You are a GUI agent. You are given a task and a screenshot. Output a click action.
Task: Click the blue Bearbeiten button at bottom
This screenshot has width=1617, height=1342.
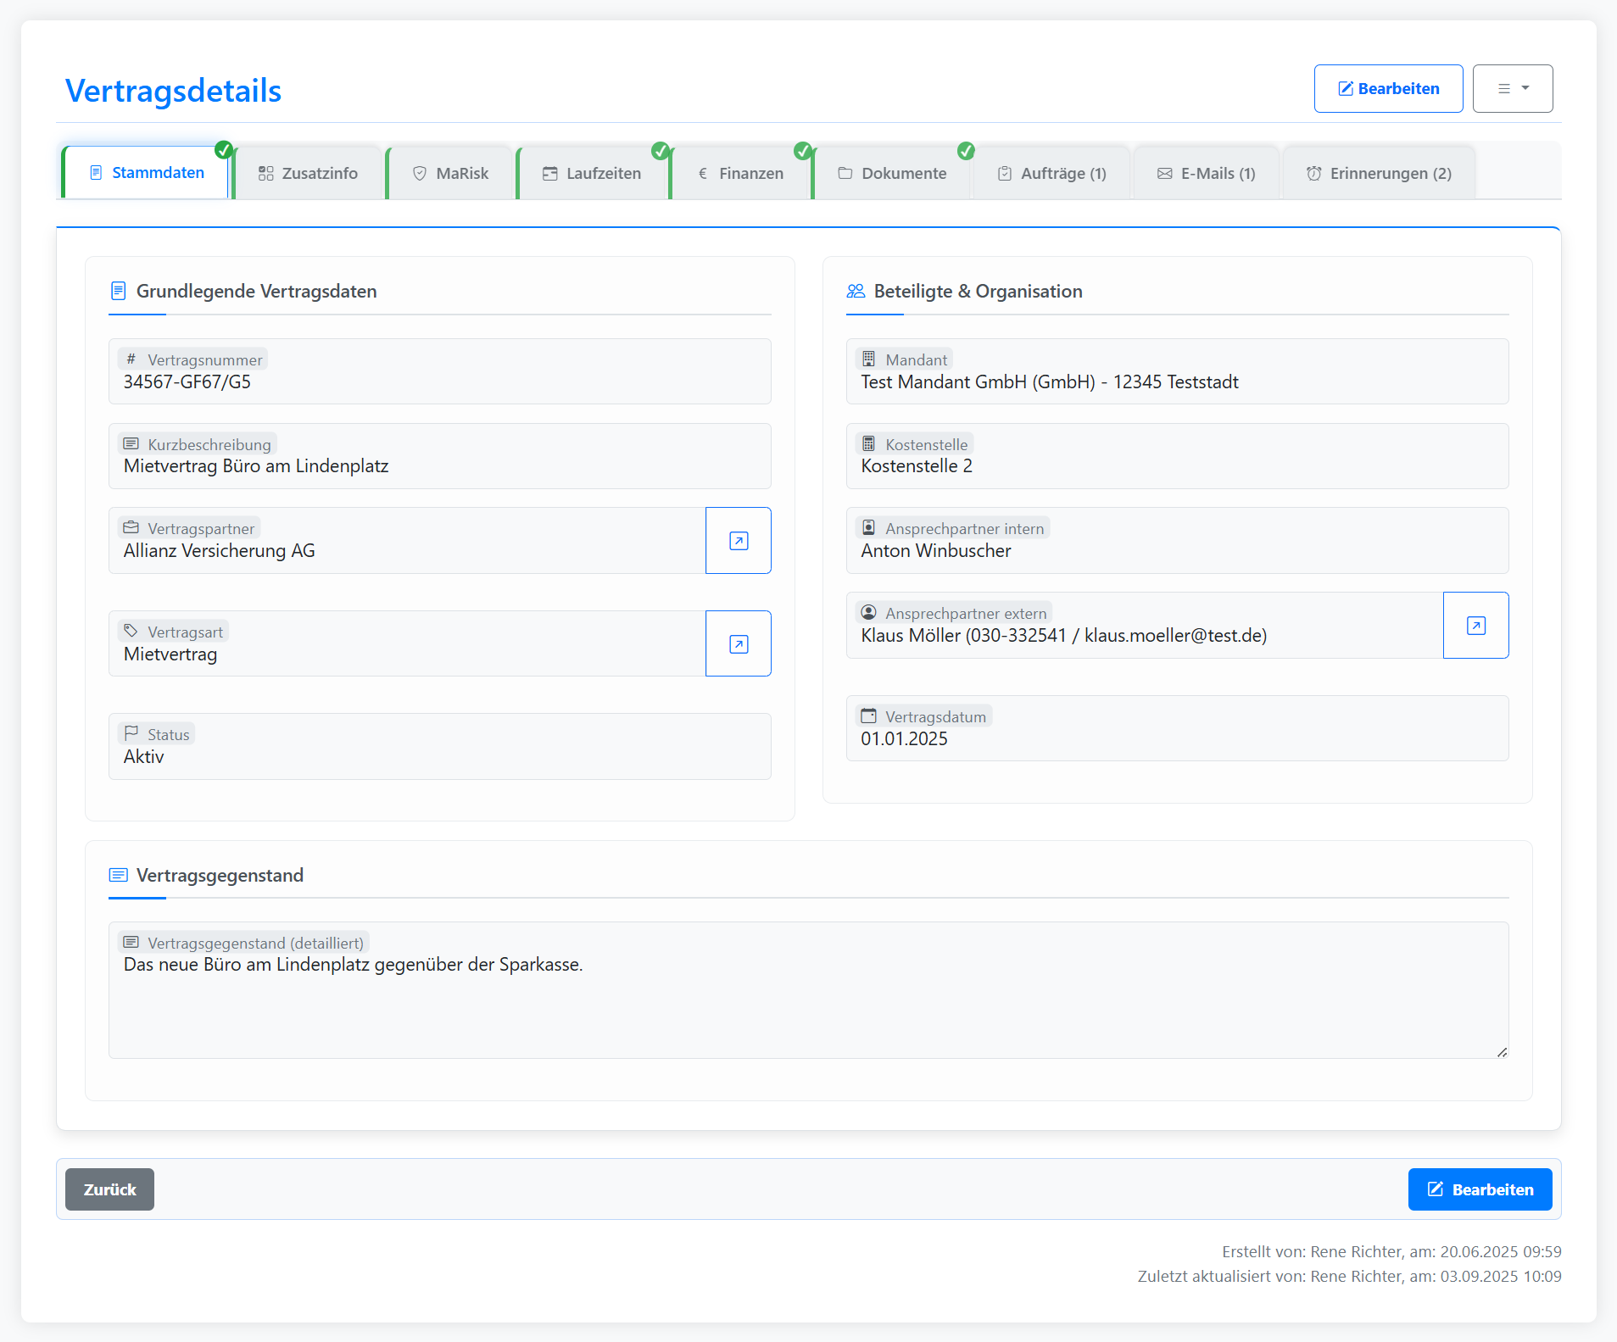coord(1480,1189)
